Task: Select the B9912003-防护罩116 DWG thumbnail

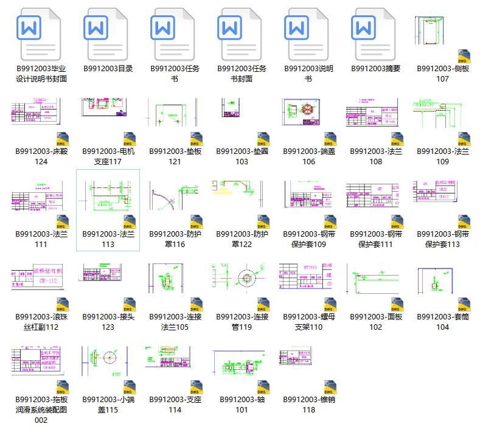Action: click(x=174, y=195)
